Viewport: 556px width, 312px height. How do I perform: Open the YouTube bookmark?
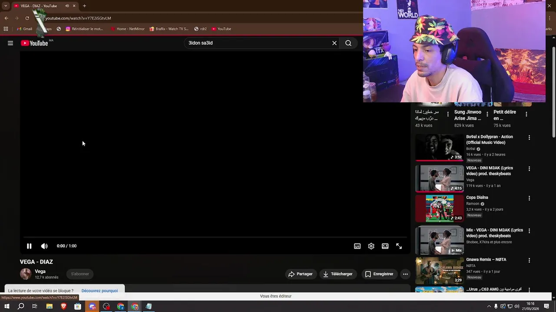point(222,29)
